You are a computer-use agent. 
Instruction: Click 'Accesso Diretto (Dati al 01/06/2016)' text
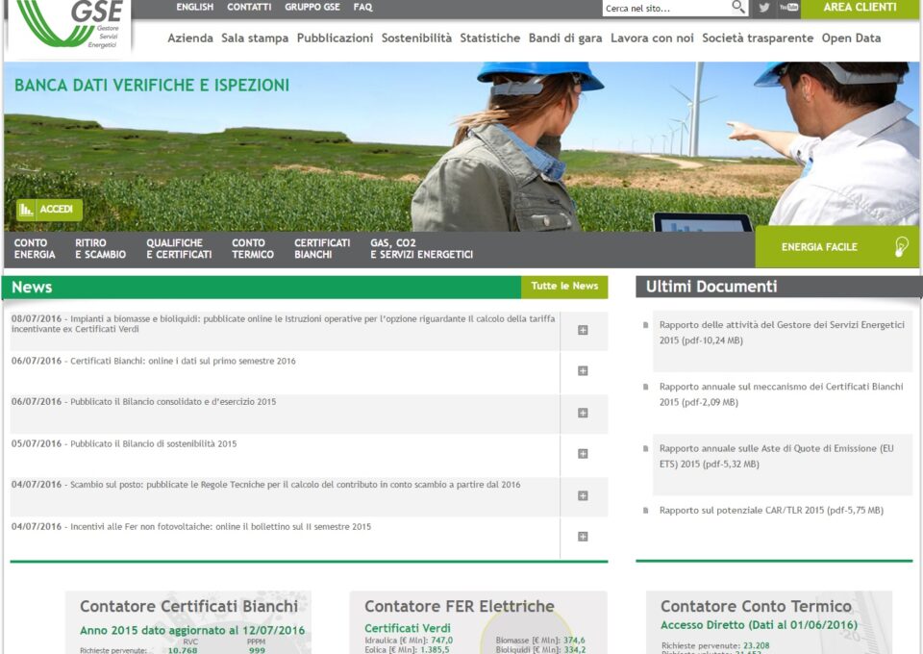click(x=759, y=625)
